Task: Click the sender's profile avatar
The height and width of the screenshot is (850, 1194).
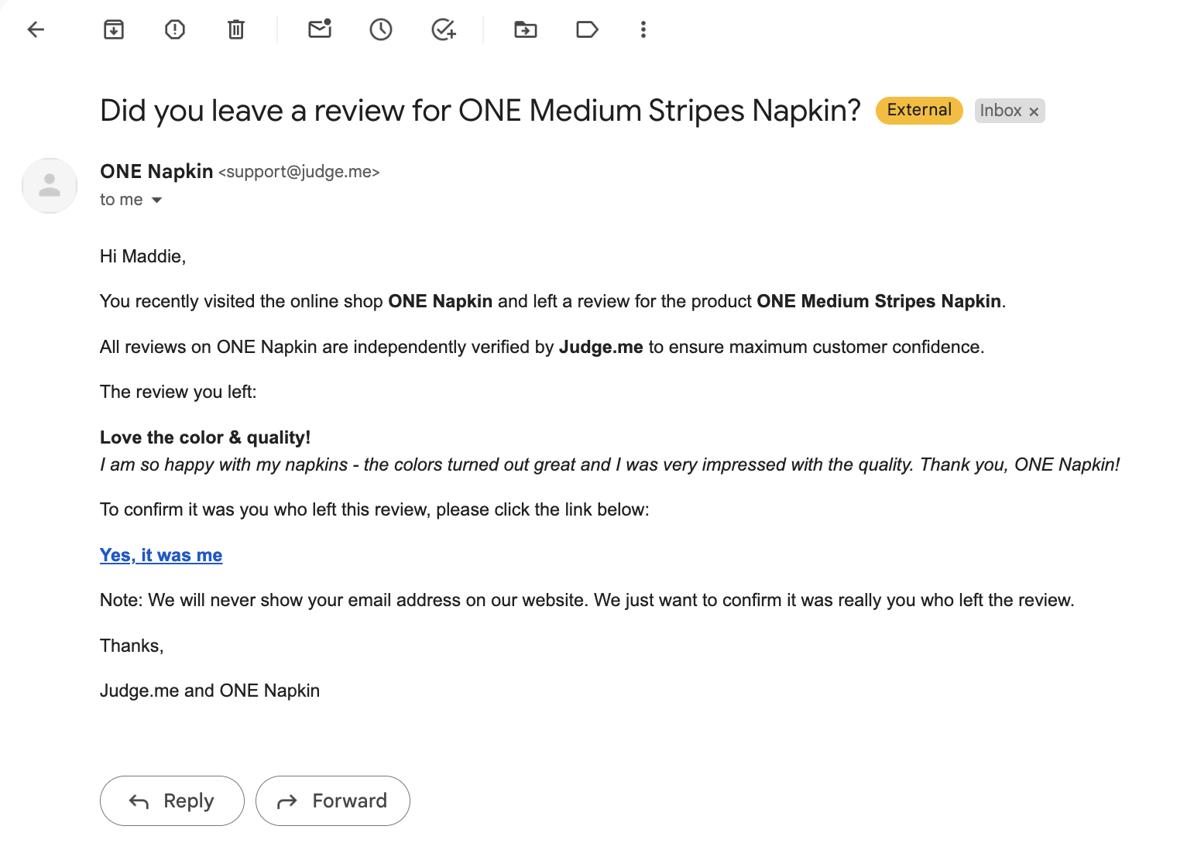Action: pos(50,186)
